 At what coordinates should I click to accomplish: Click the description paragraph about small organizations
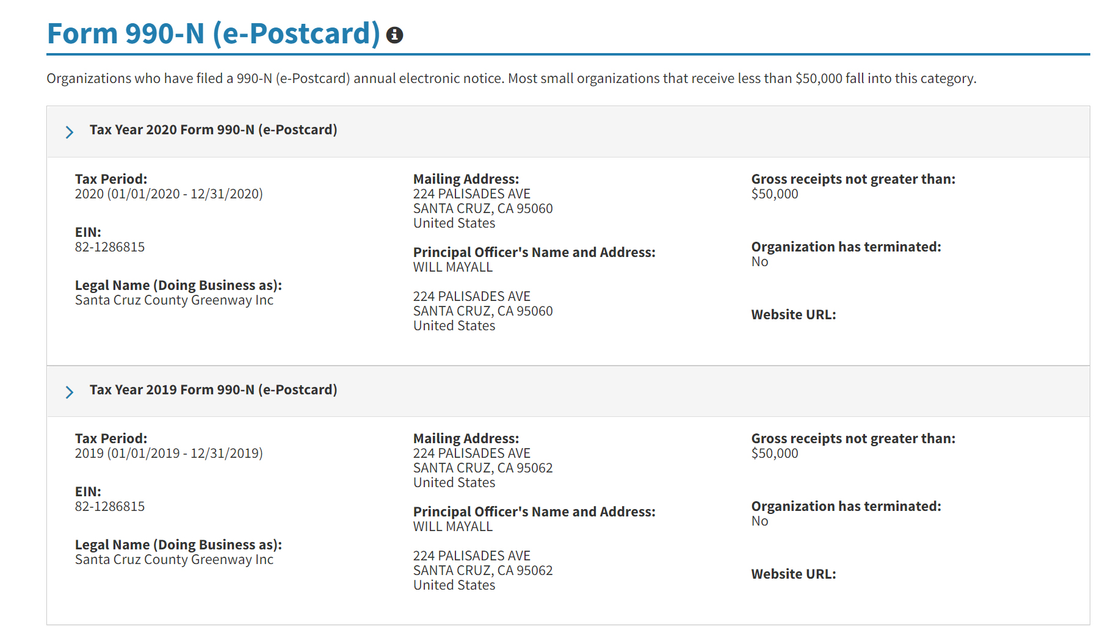[511, 79]
